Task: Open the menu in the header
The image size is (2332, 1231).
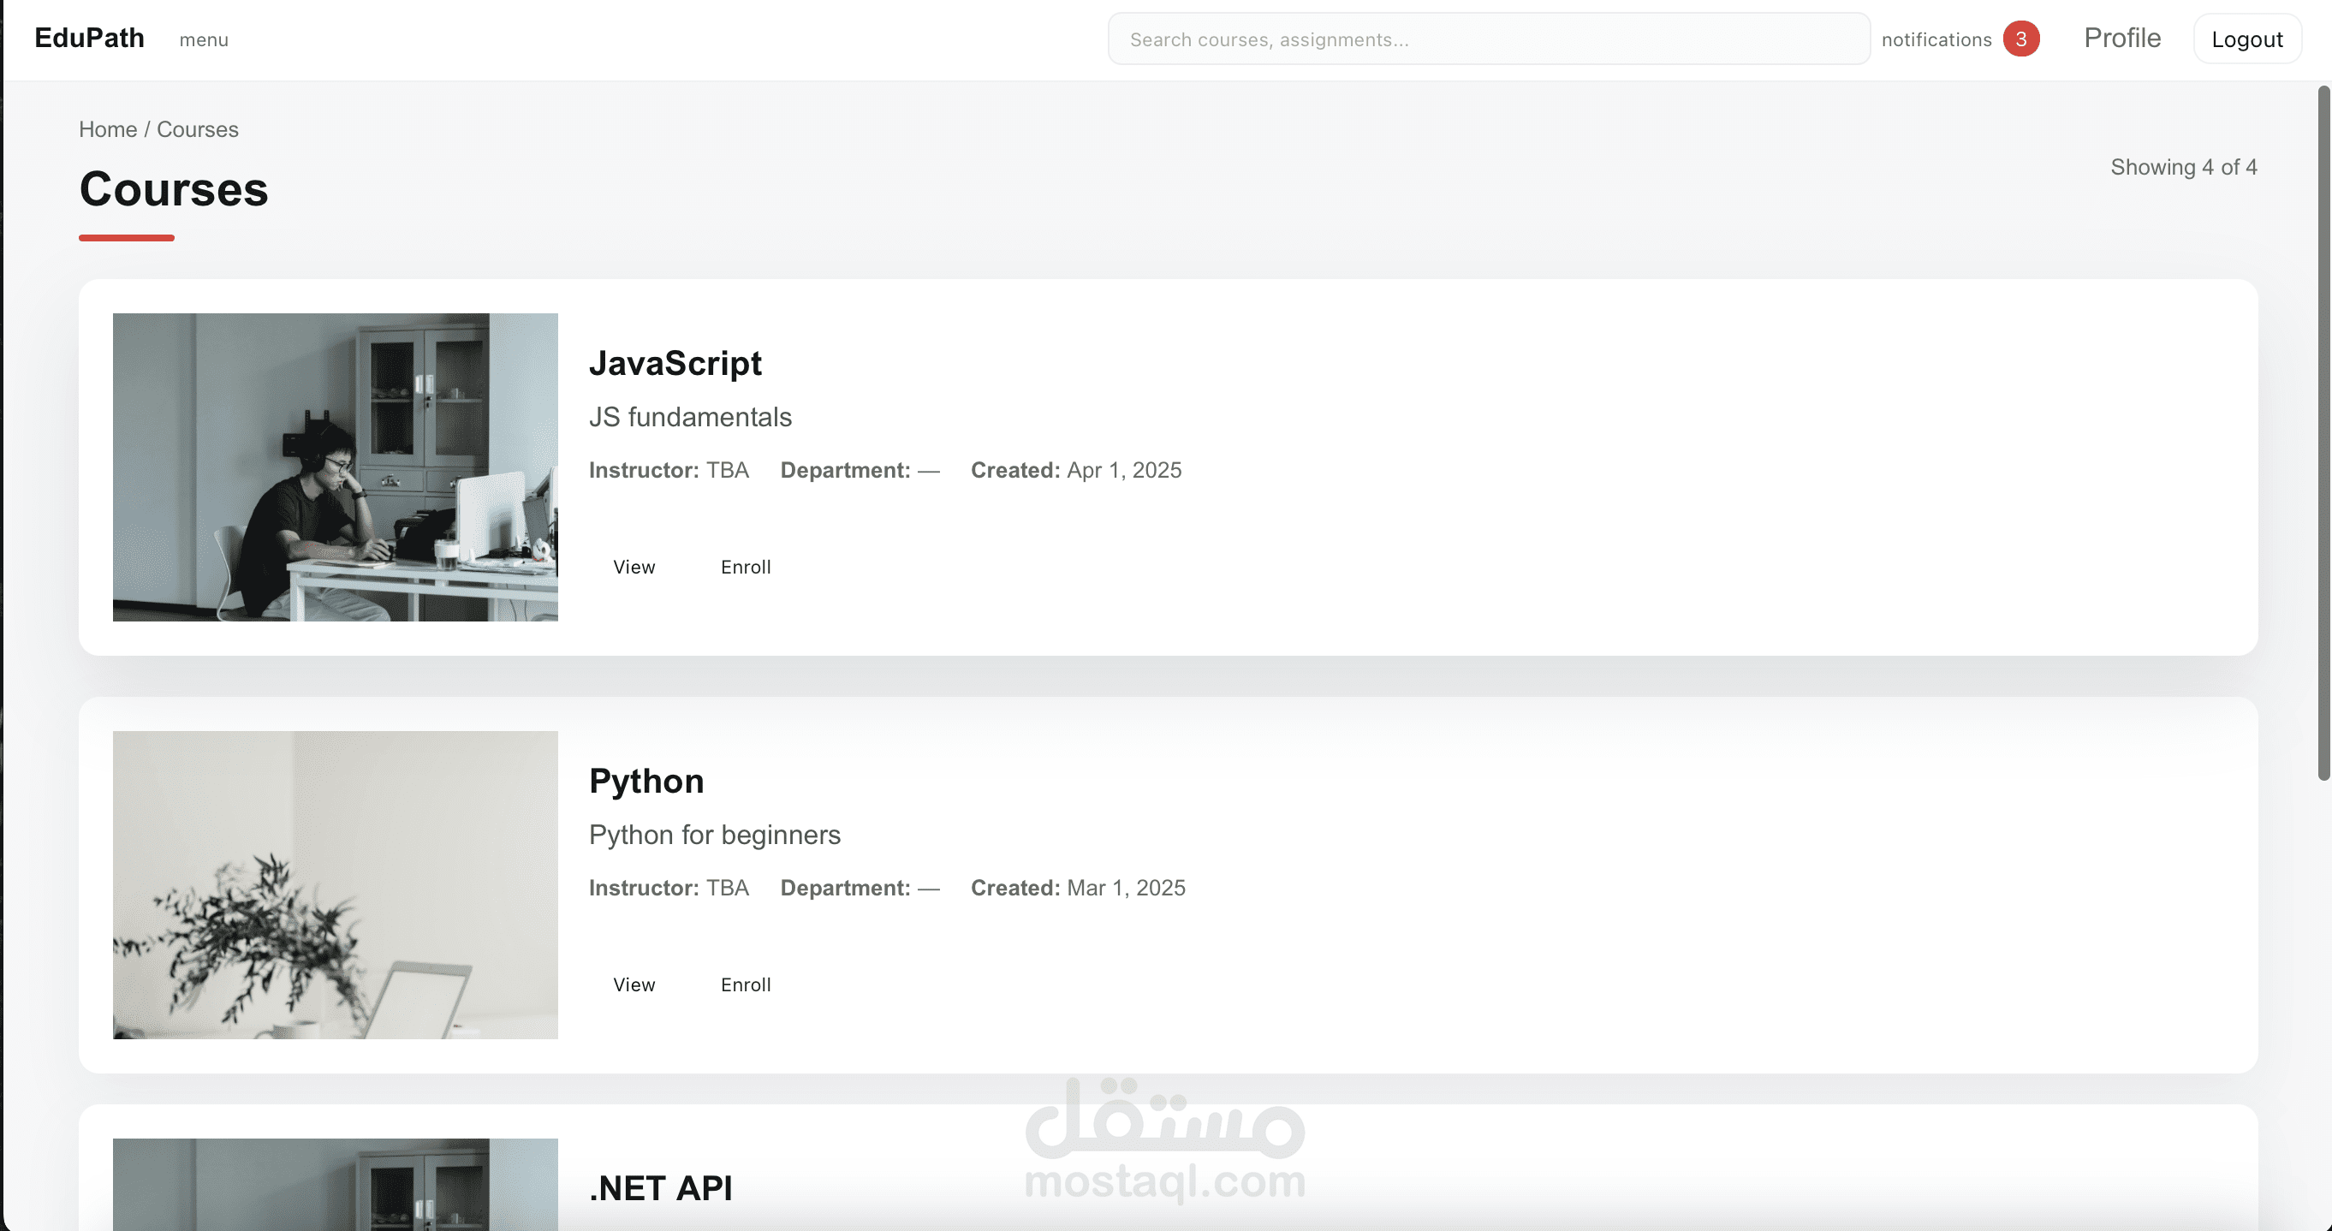Action: pos(204,40)
